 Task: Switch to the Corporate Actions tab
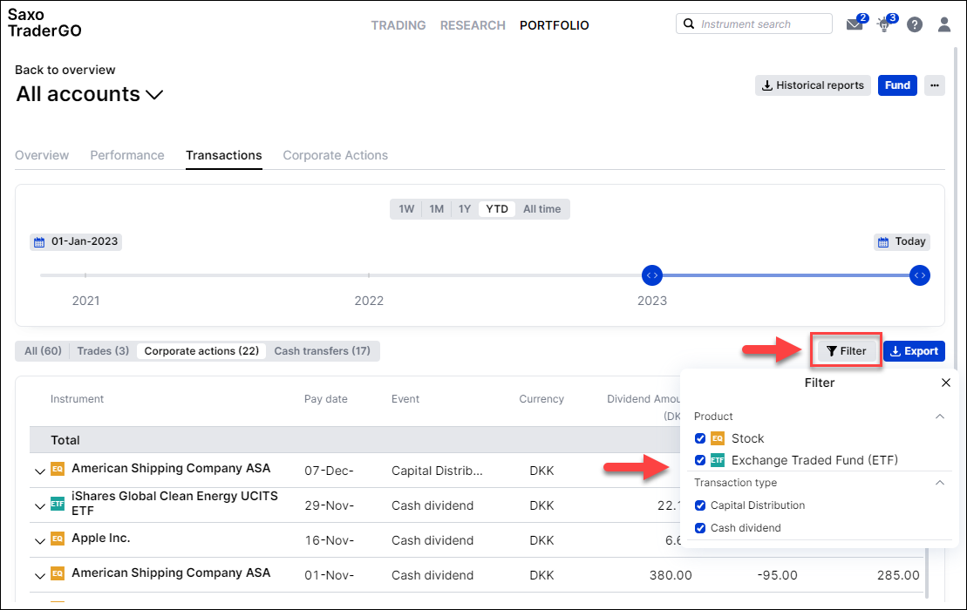tap(335, 155)
